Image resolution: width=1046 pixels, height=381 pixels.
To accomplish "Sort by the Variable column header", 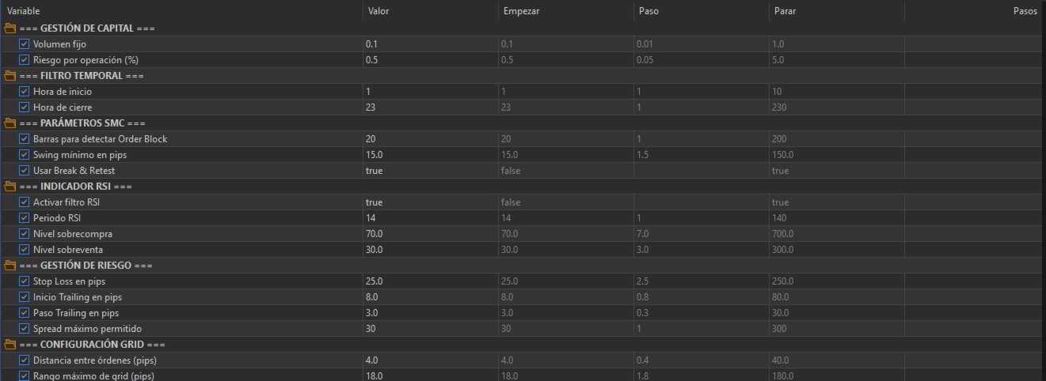I will tap(23, 11).
